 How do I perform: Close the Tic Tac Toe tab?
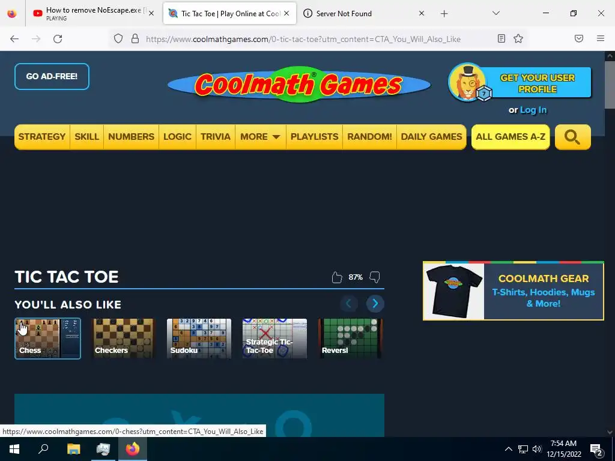tap(286, 13)
